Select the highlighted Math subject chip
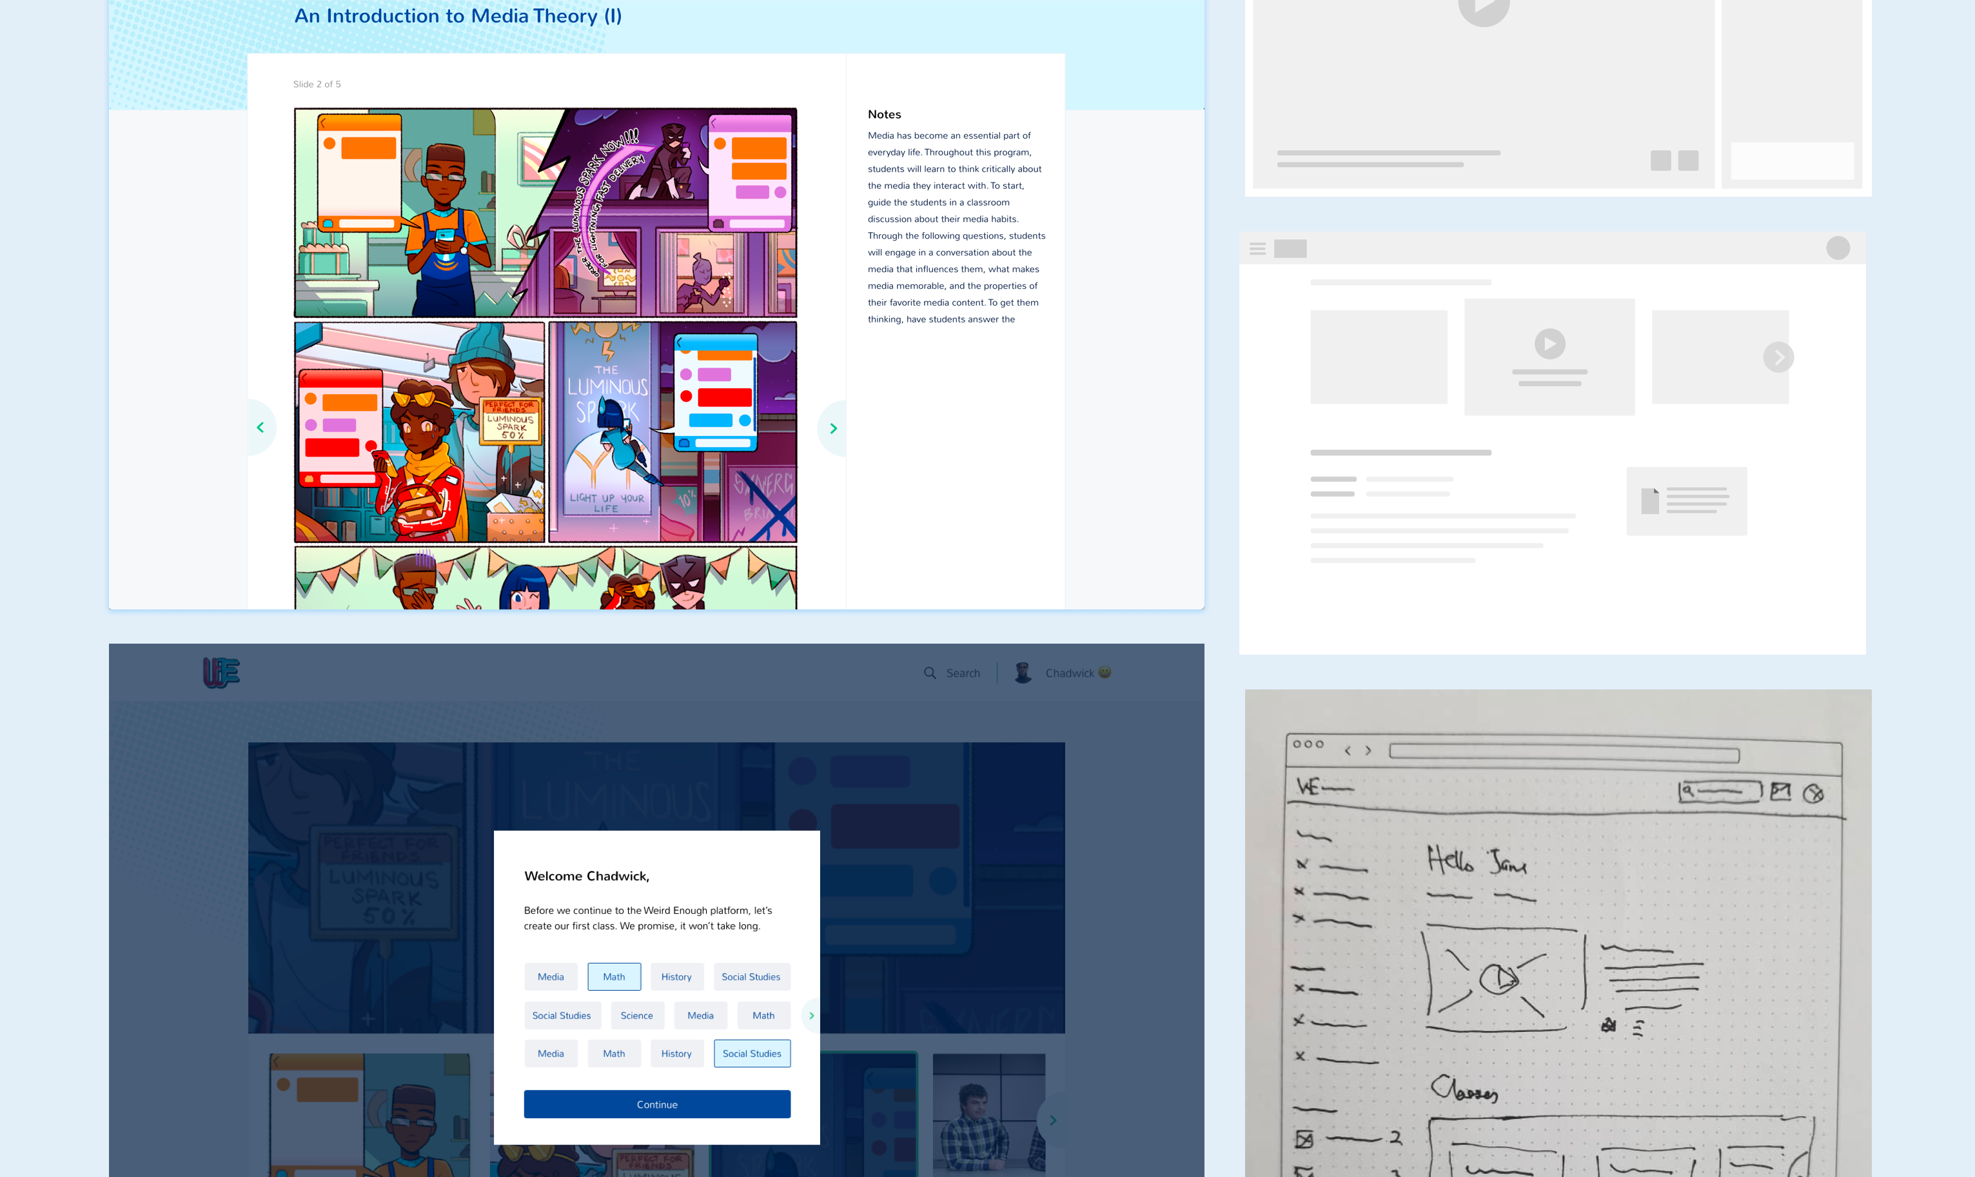This screenshot has width=1975, height=1177. tap(614, 976)
